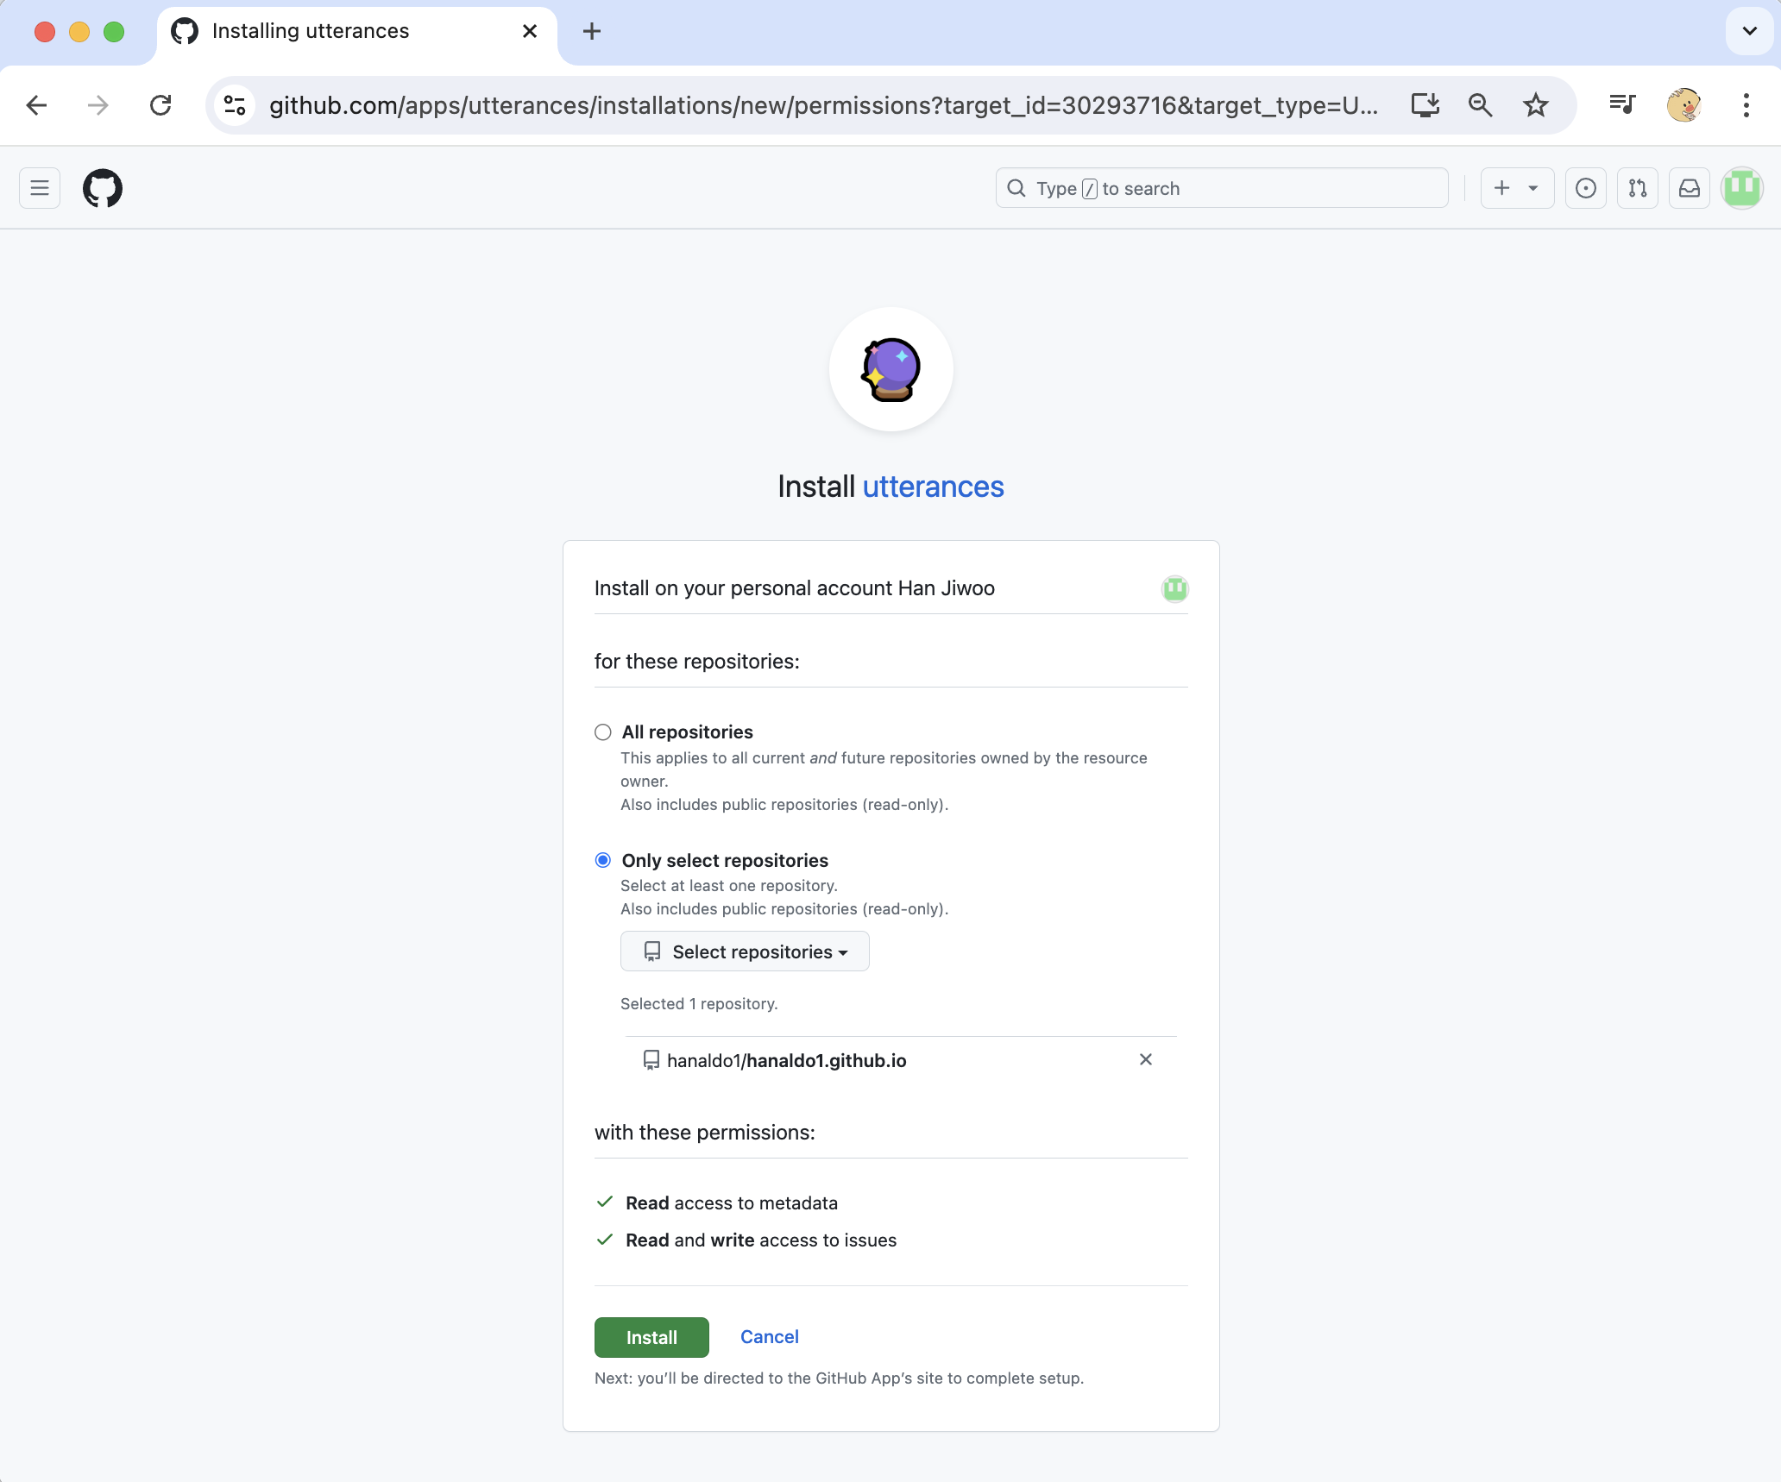The image size is (1781, 1482).
Task: Bookmark this page with the star icon
Action: (1535, 105)
